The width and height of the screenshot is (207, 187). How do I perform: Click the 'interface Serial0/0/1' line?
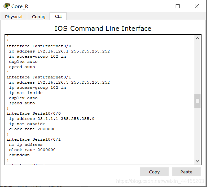pyautogui.click(x=34, y=139)
